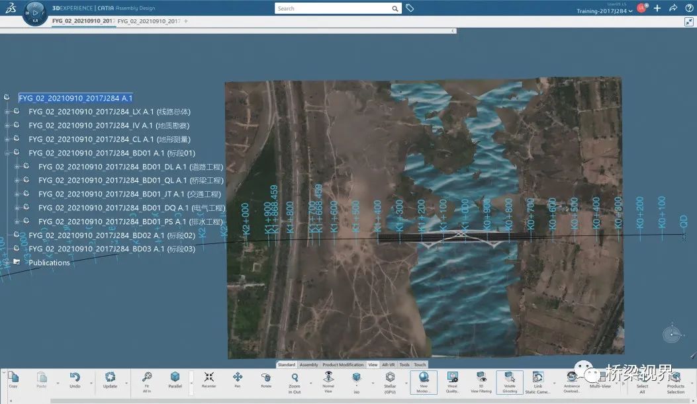Open the Zoom In Out dropdown arrow
Viewport: 697px width, 404px height.
(310, 383)
